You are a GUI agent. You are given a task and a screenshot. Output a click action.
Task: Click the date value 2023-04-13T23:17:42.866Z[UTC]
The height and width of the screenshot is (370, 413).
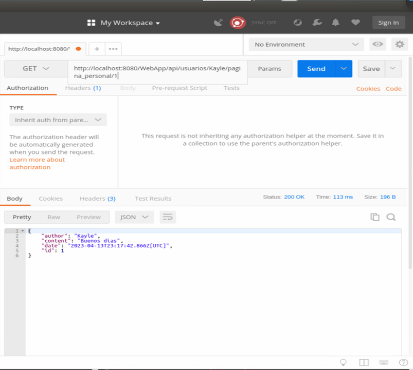click(118, 246)
